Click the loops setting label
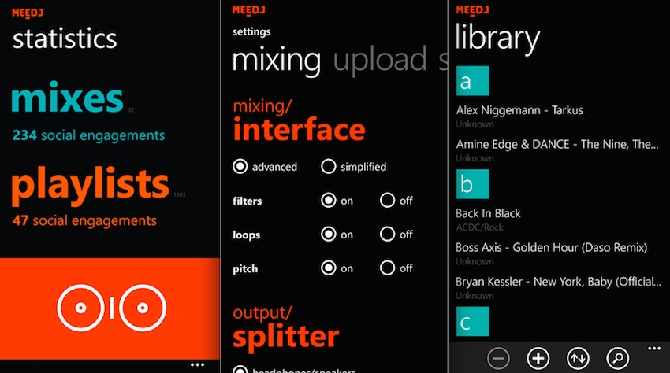This screenshot has height=373, width=670. [246, 235]
